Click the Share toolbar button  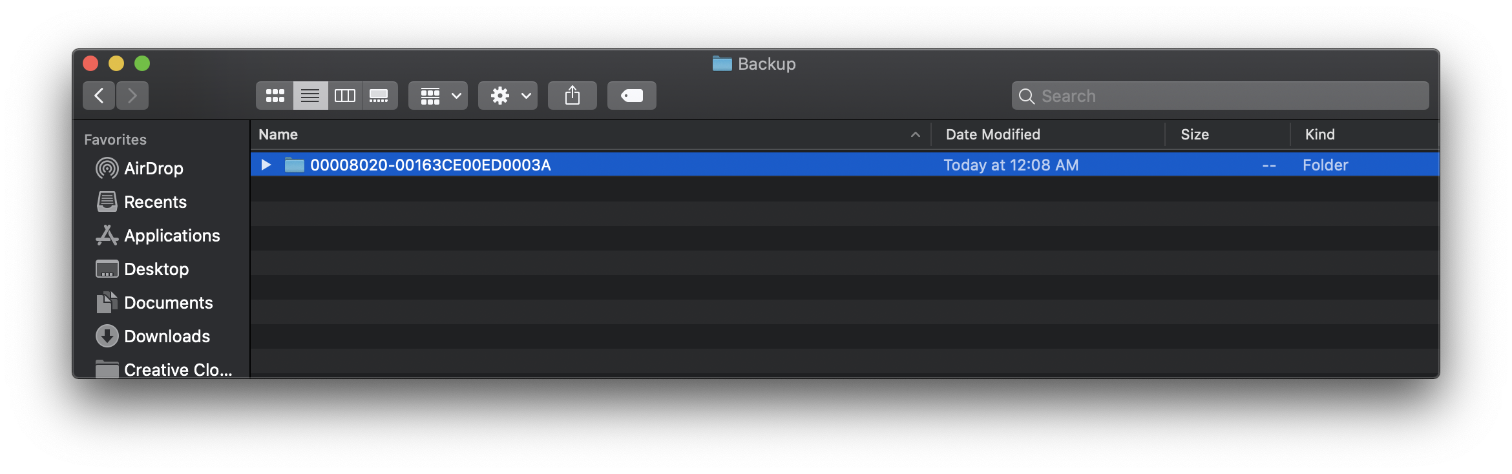point(572,96)
